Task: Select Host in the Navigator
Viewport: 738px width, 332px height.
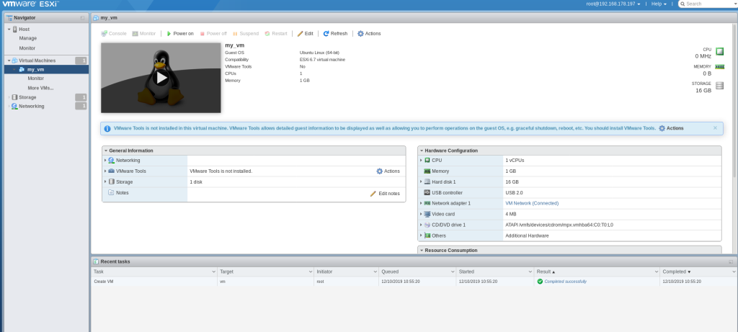Action: tap(24, 29)
